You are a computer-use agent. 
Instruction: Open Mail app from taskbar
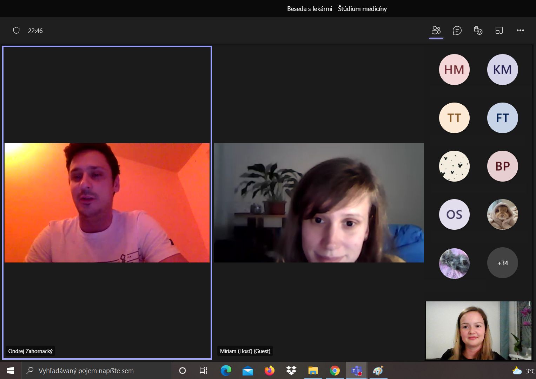point(248,371)
